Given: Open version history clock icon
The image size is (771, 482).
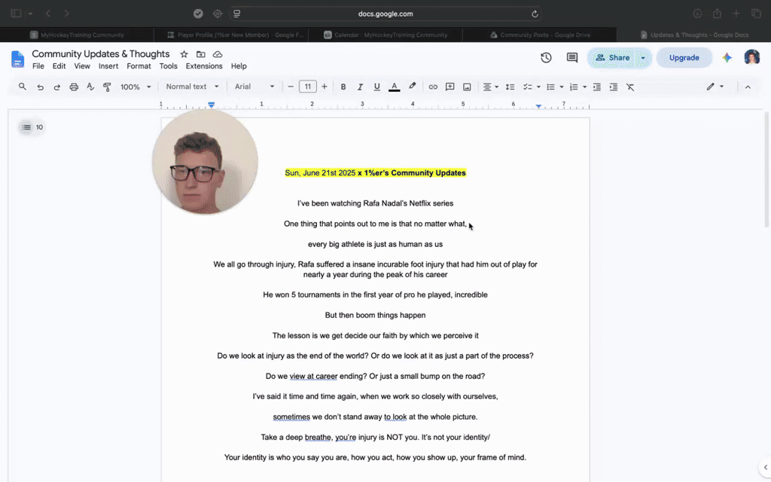Looking at the screenshot, I should click(x=546, y=57).
